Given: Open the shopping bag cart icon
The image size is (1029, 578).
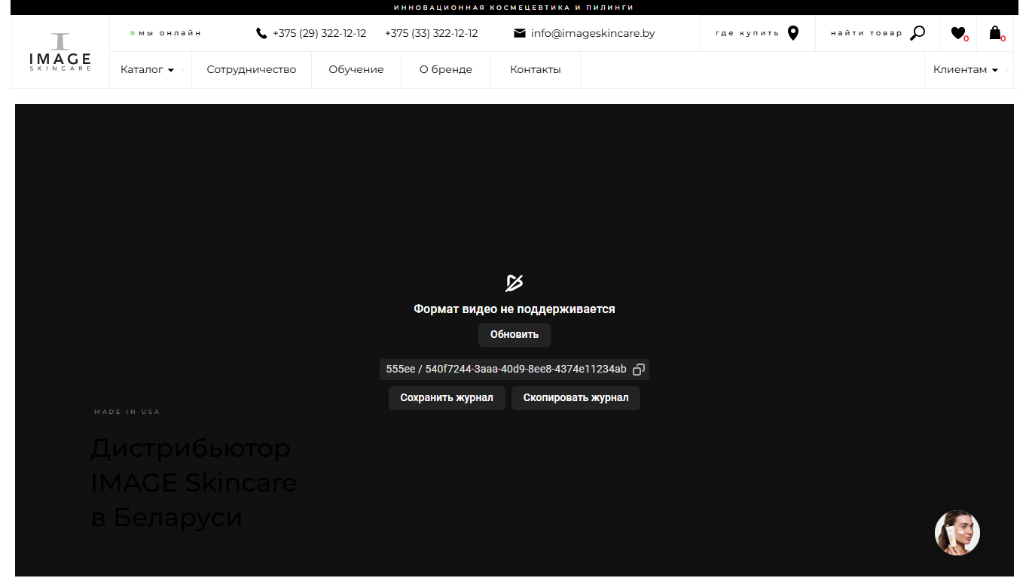Looking at the screenshot, I should pyautogui.click(x=995, y=33).
